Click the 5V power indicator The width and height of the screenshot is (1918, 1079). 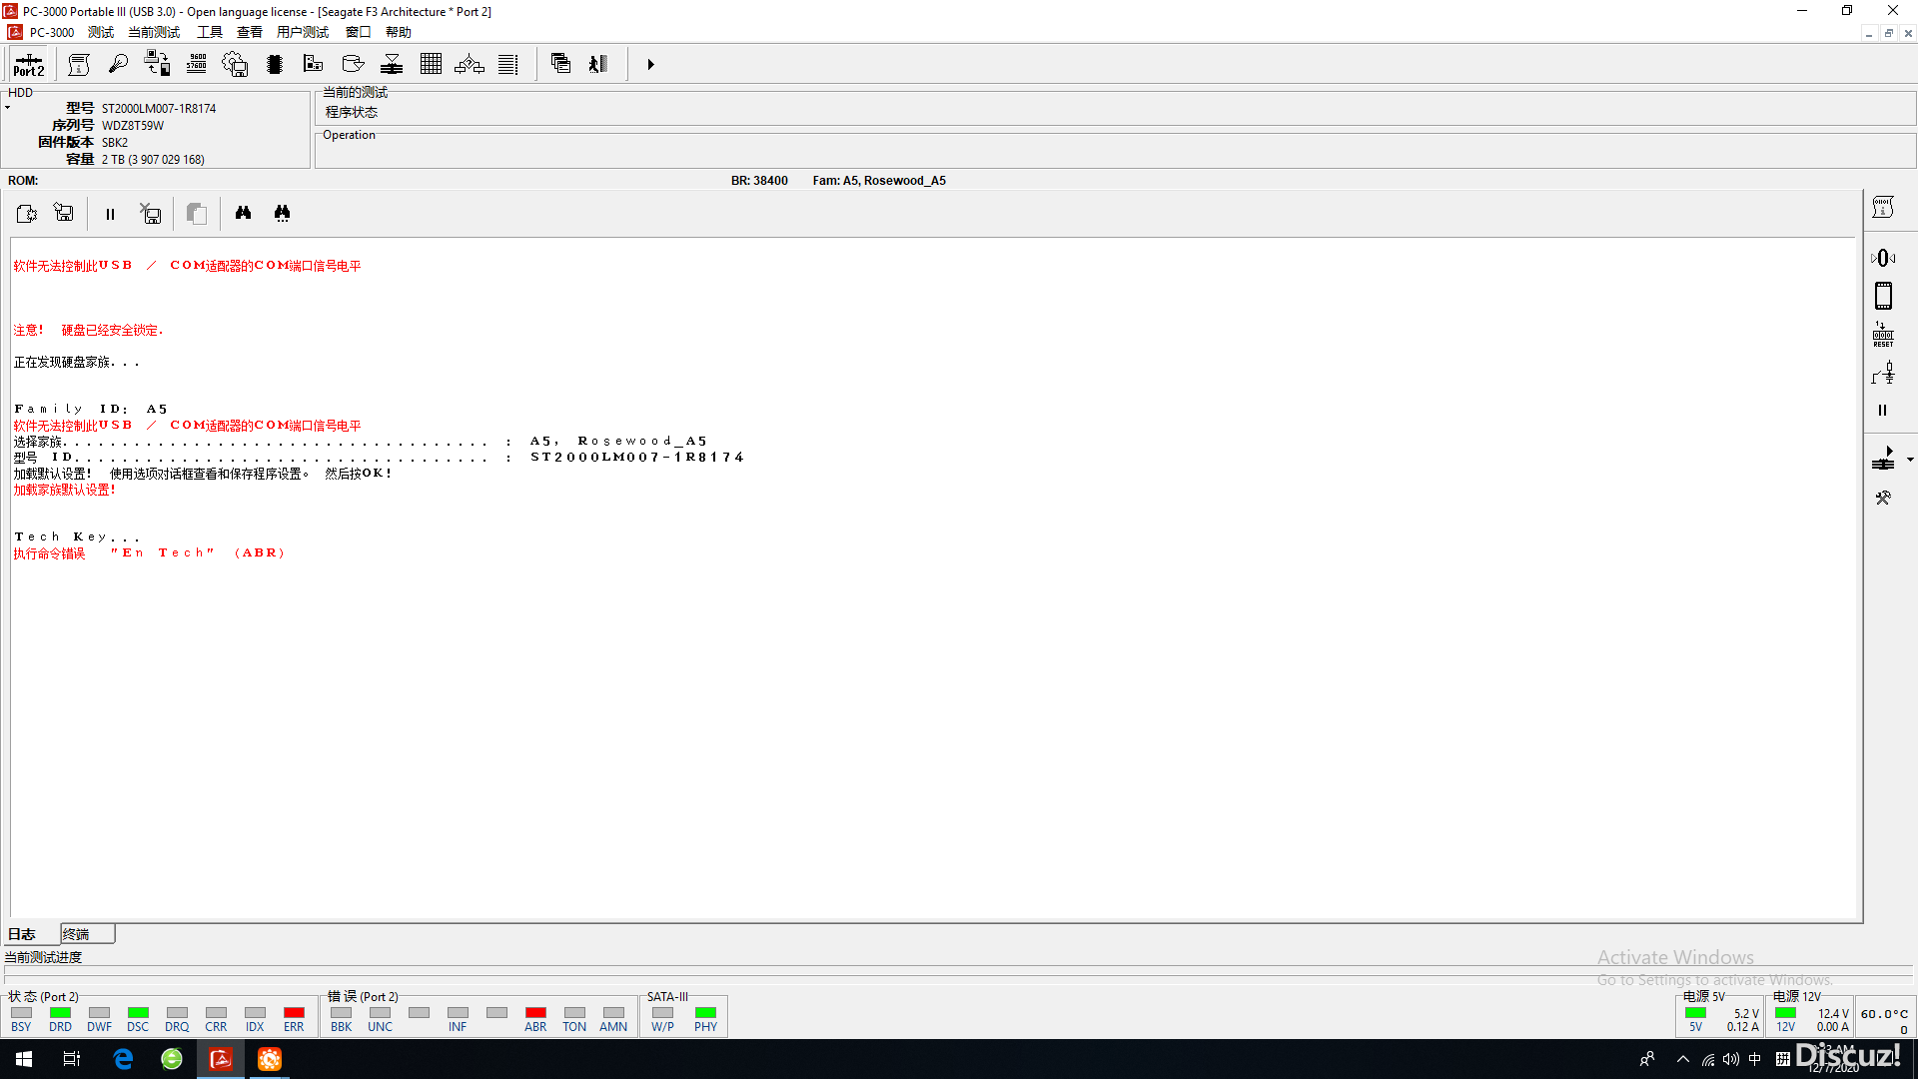click(x=1695, y=1012)
